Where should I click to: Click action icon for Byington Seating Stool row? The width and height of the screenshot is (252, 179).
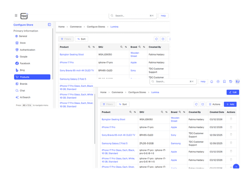[231, 119]
